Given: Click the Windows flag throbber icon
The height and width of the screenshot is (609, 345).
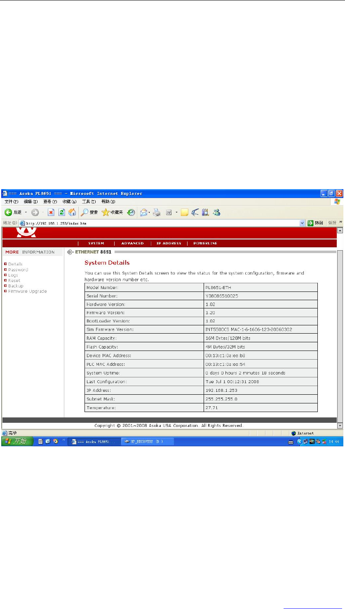Looking at the screenshot, I should tap(337, 201).
